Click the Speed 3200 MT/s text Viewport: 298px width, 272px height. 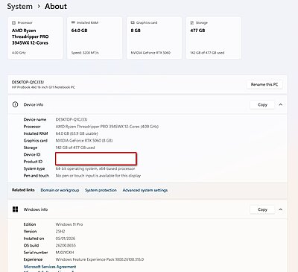85,53
